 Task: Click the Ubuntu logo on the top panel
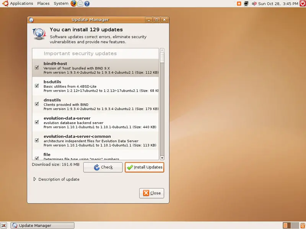5,3
